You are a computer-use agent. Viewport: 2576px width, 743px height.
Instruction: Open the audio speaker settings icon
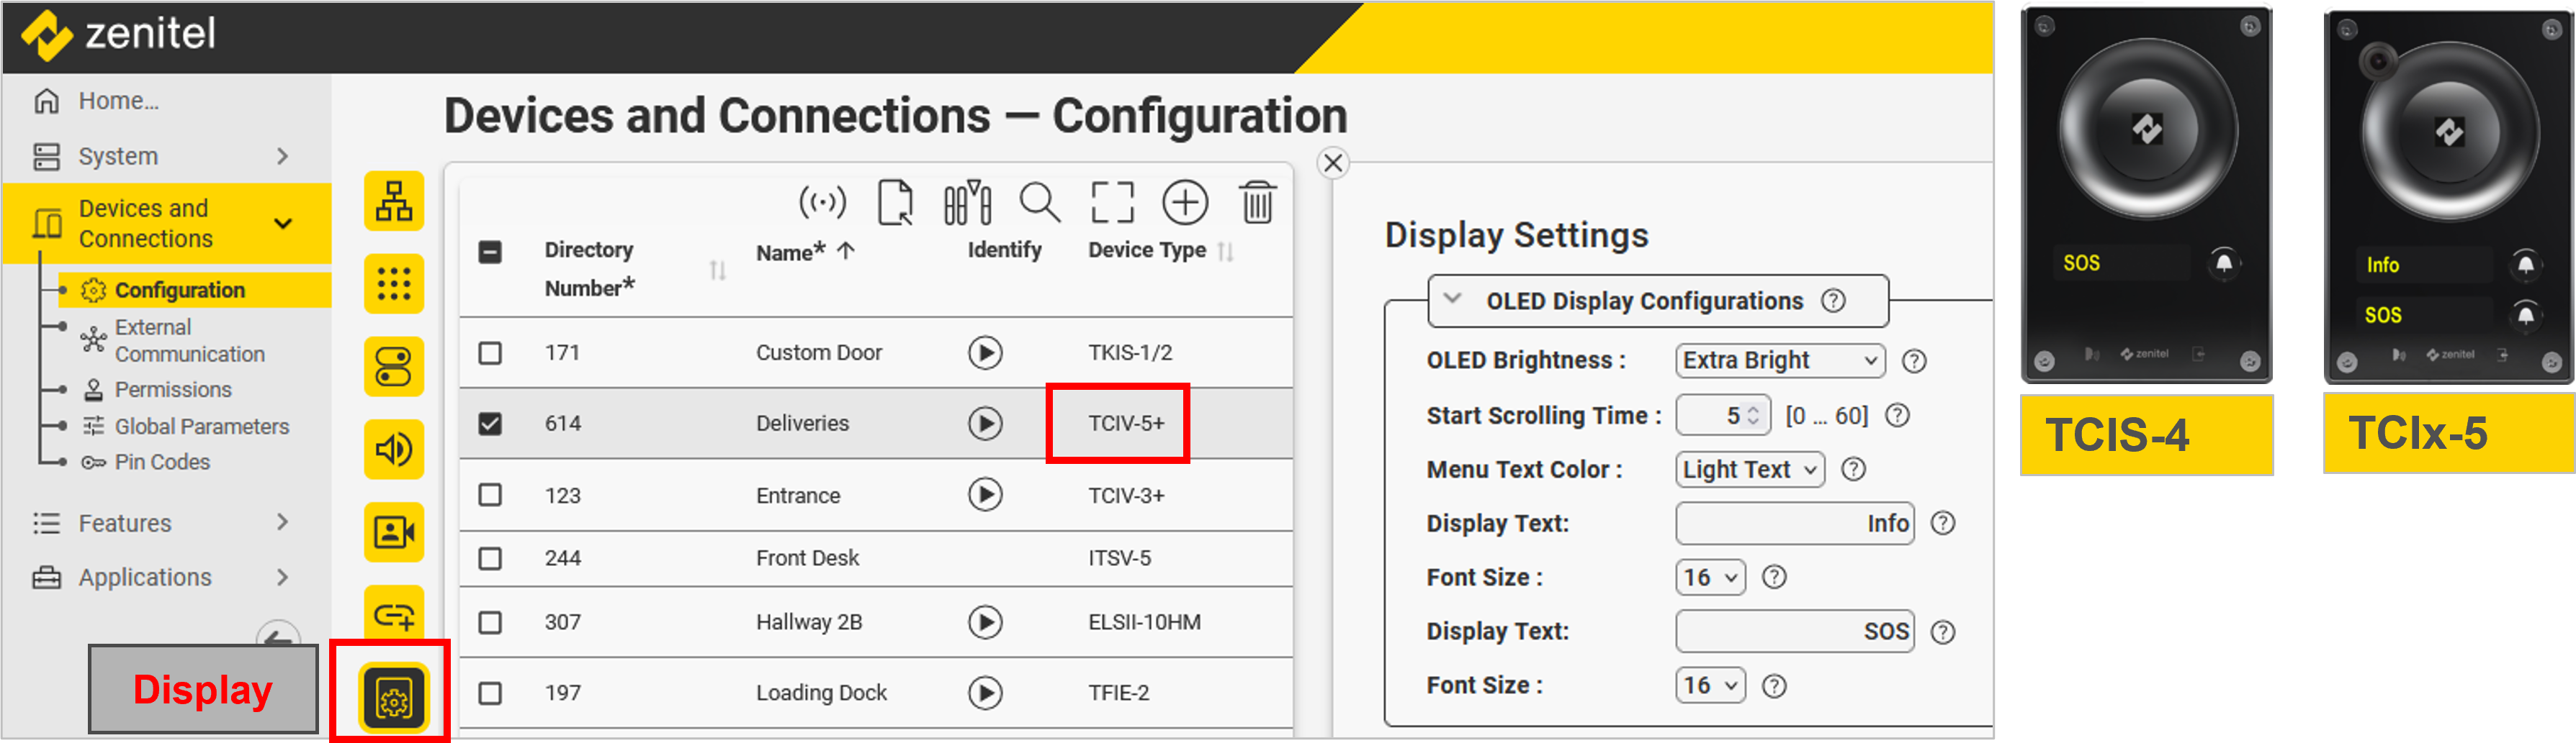tap(394, 450)
